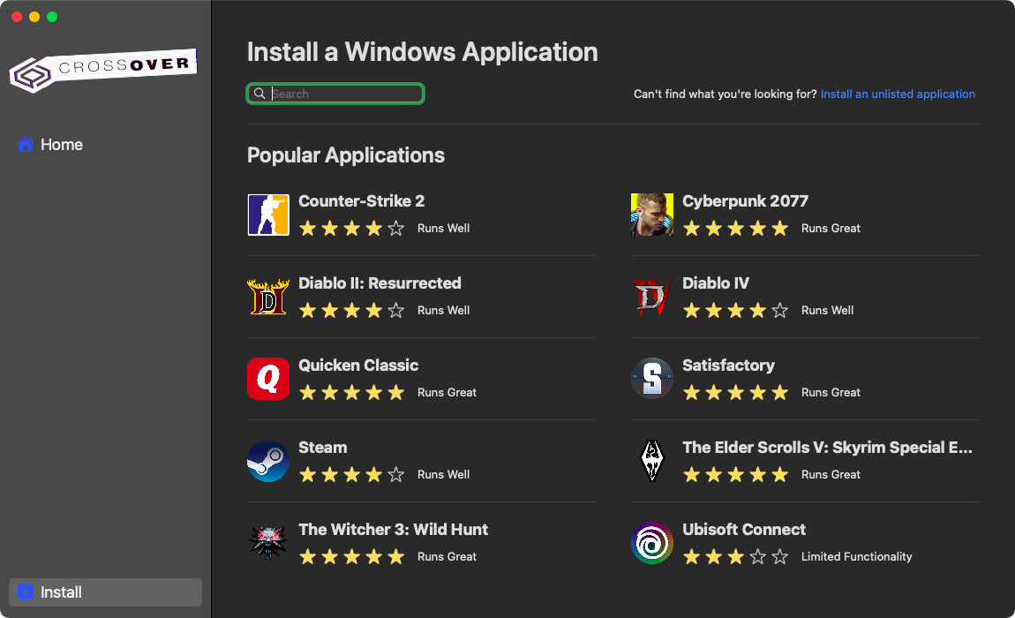Click Install an unlisted application link
The image size is (1015, 618).
pyautogui.click(x=898, y=94)
